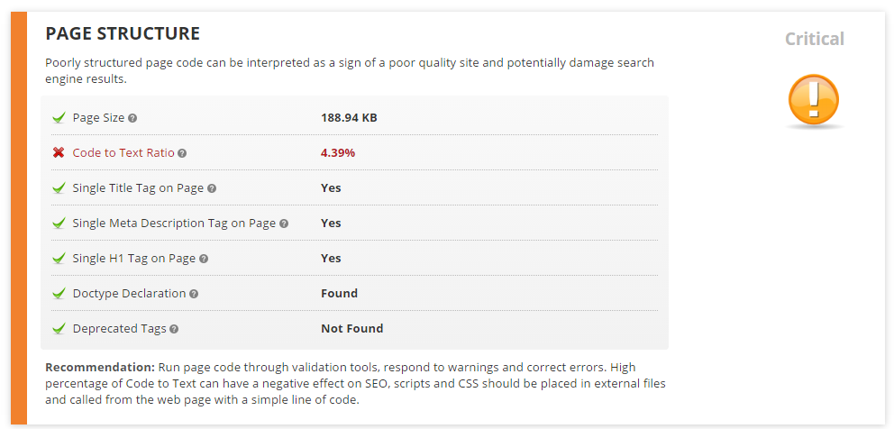This screenshot has width=894, height=429.
Task: Click the PAGE STRUCTURE heading
Action: (x=123, y=34)
